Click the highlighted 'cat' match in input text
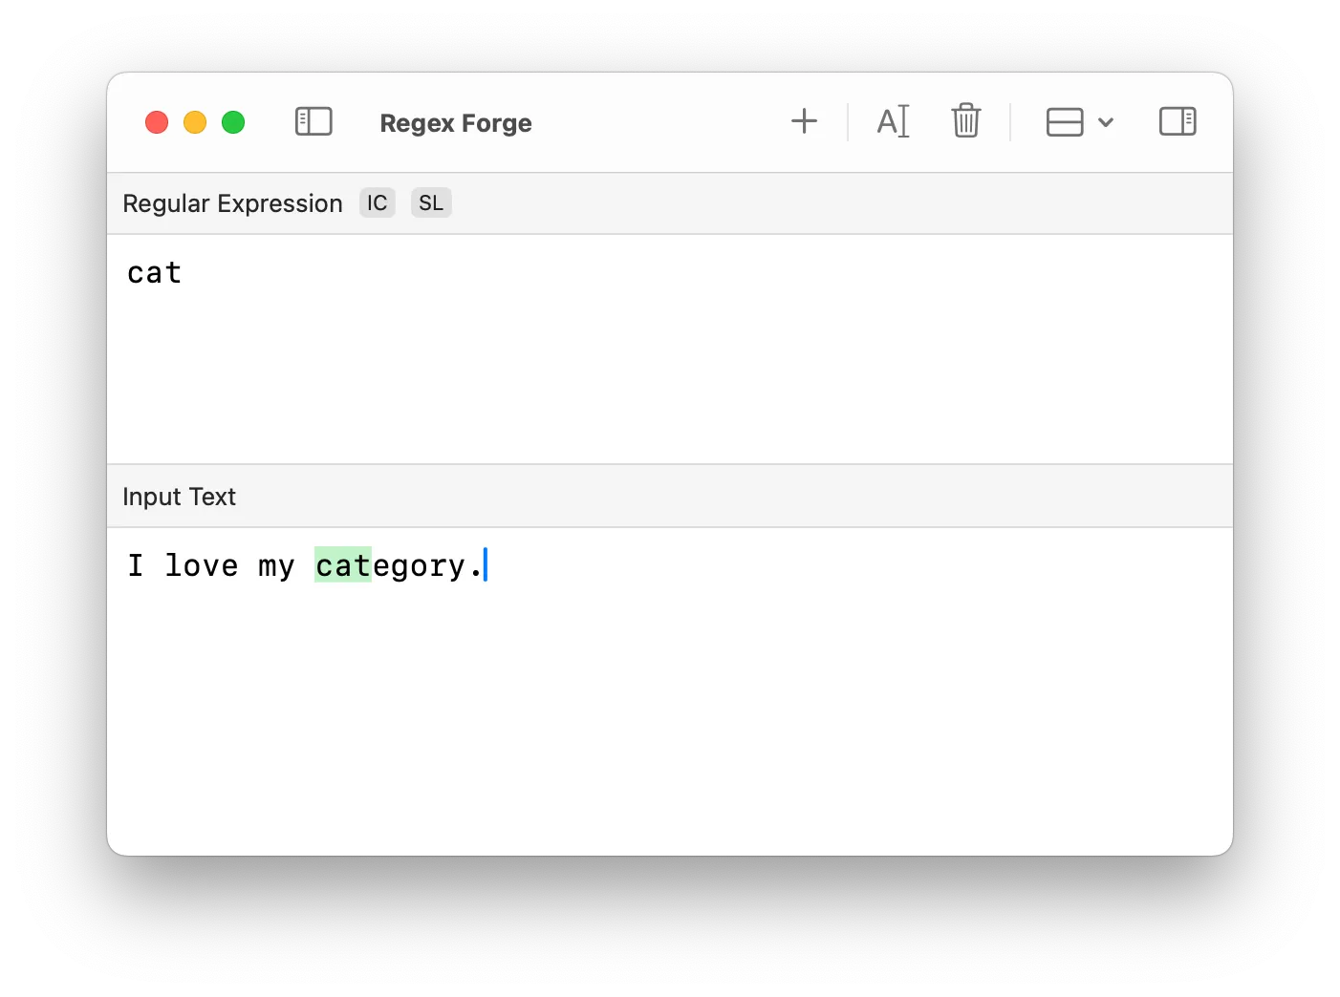 [x=343, y=565]
